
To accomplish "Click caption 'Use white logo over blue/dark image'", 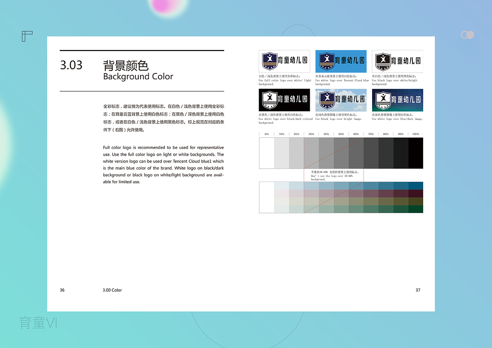I will pos(397,119).
